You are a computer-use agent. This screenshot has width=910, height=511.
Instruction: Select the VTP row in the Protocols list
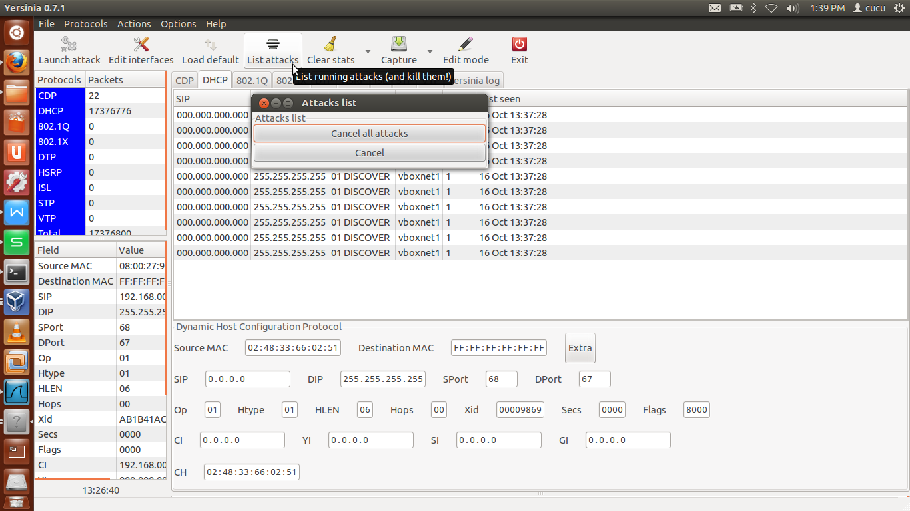click(100, 218)
